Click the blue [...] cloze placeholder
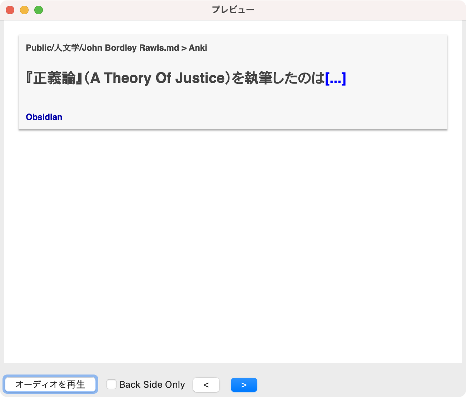The image size is (466, 397). coord(335,78)
